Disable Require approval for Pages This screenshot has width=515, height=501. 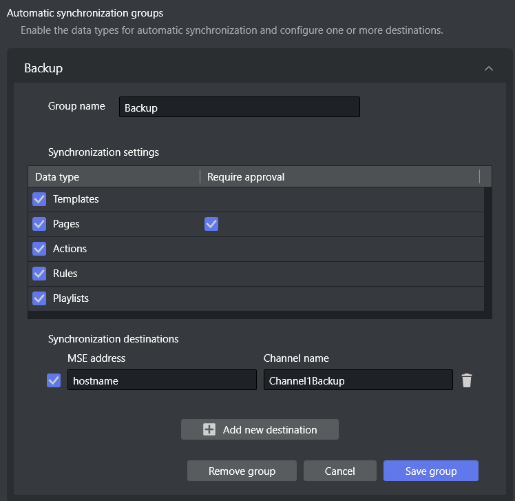pyautogui.click(x=211, y=224)
